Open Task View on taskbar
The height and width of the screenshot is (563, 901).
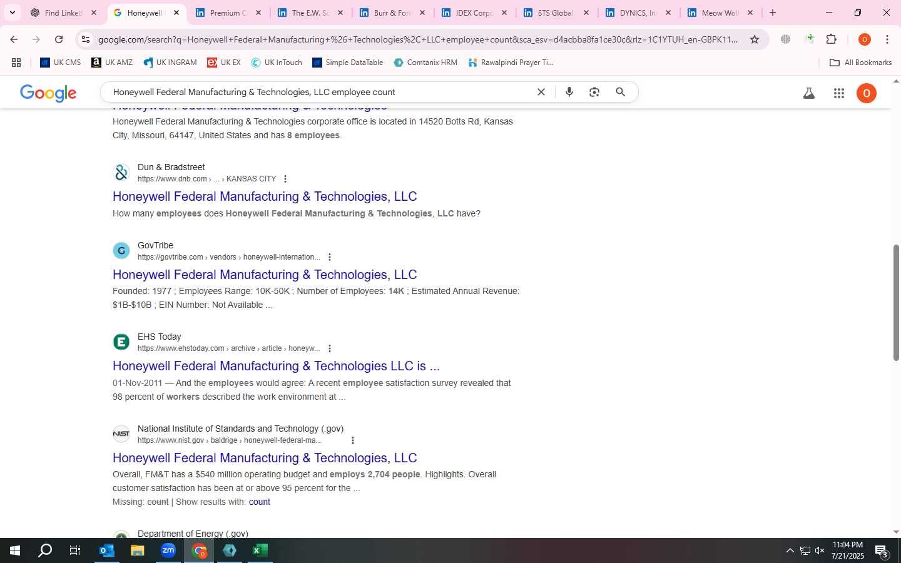click(x=75, y=550)
